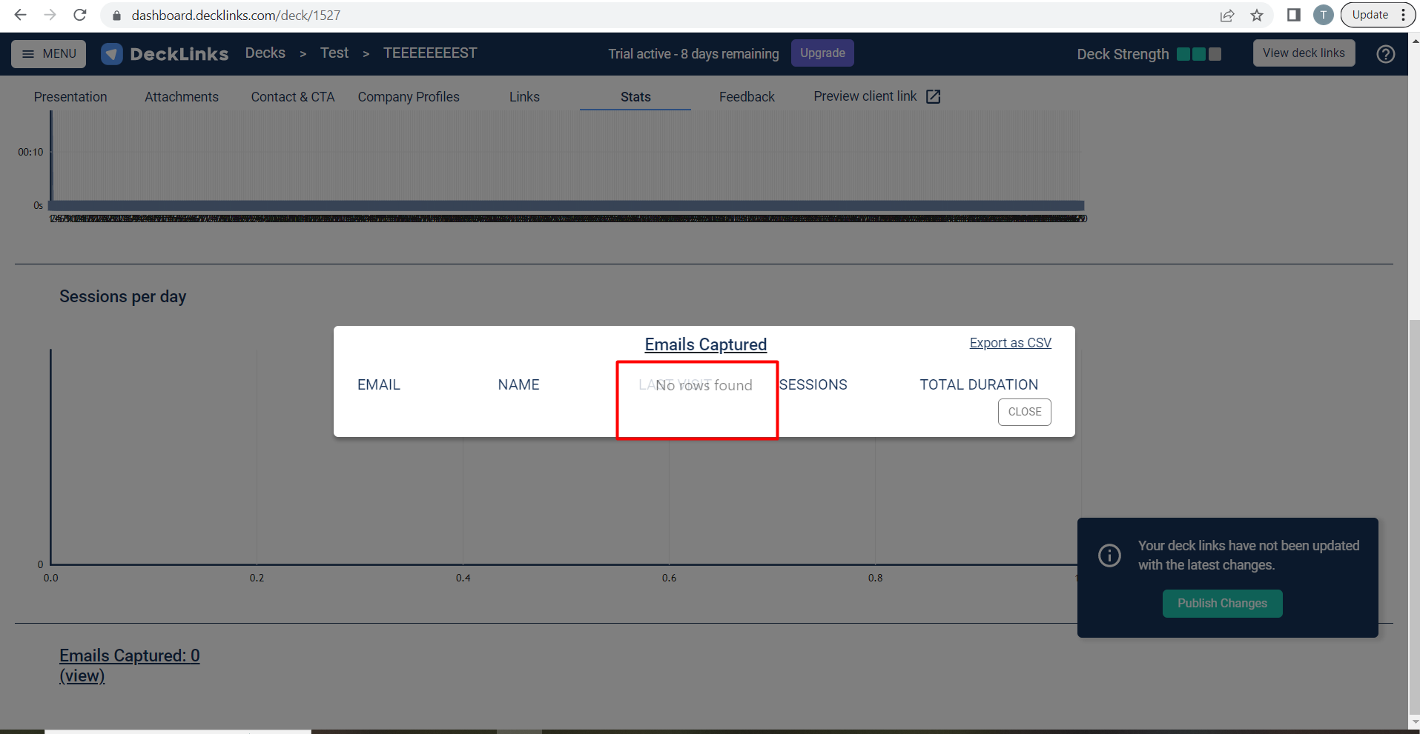
Task: Open the browser side panel icon
Action: (1294, 15)
